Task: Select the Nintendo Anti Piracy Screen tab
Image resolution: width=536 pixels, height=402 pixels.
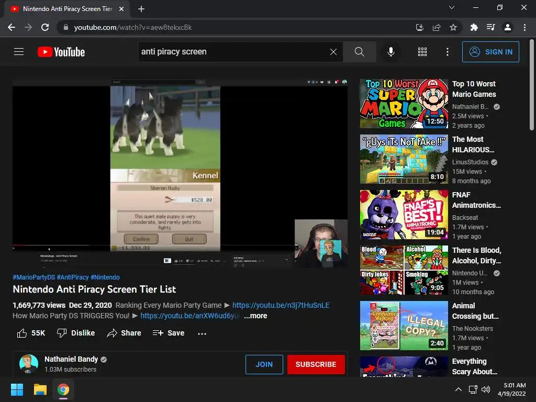Action: pyautogui.click(x=68, y=9)
